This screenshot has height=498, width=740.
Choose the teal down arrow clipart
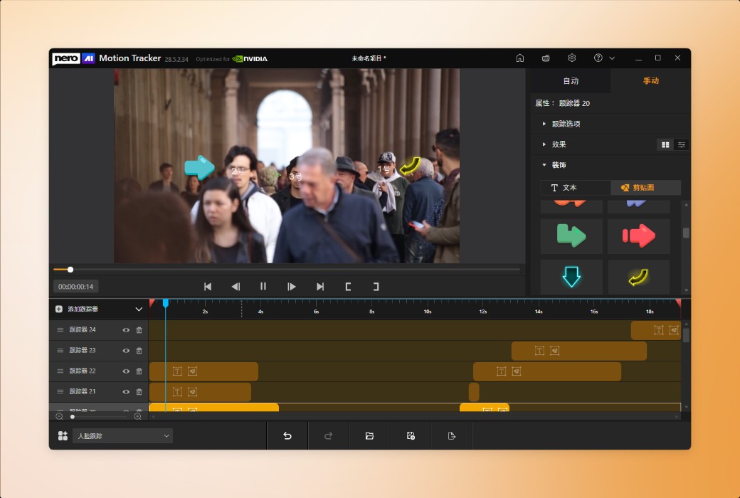571,277
